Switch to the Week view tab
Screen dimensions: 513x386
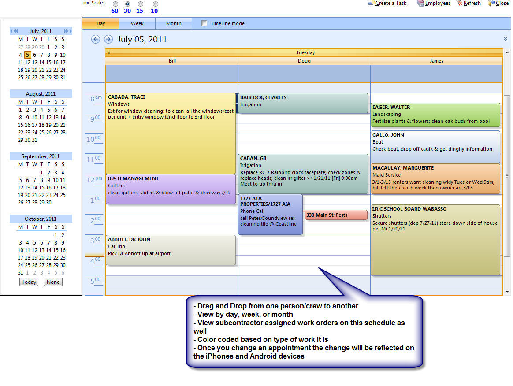click(x=137, y=23)
